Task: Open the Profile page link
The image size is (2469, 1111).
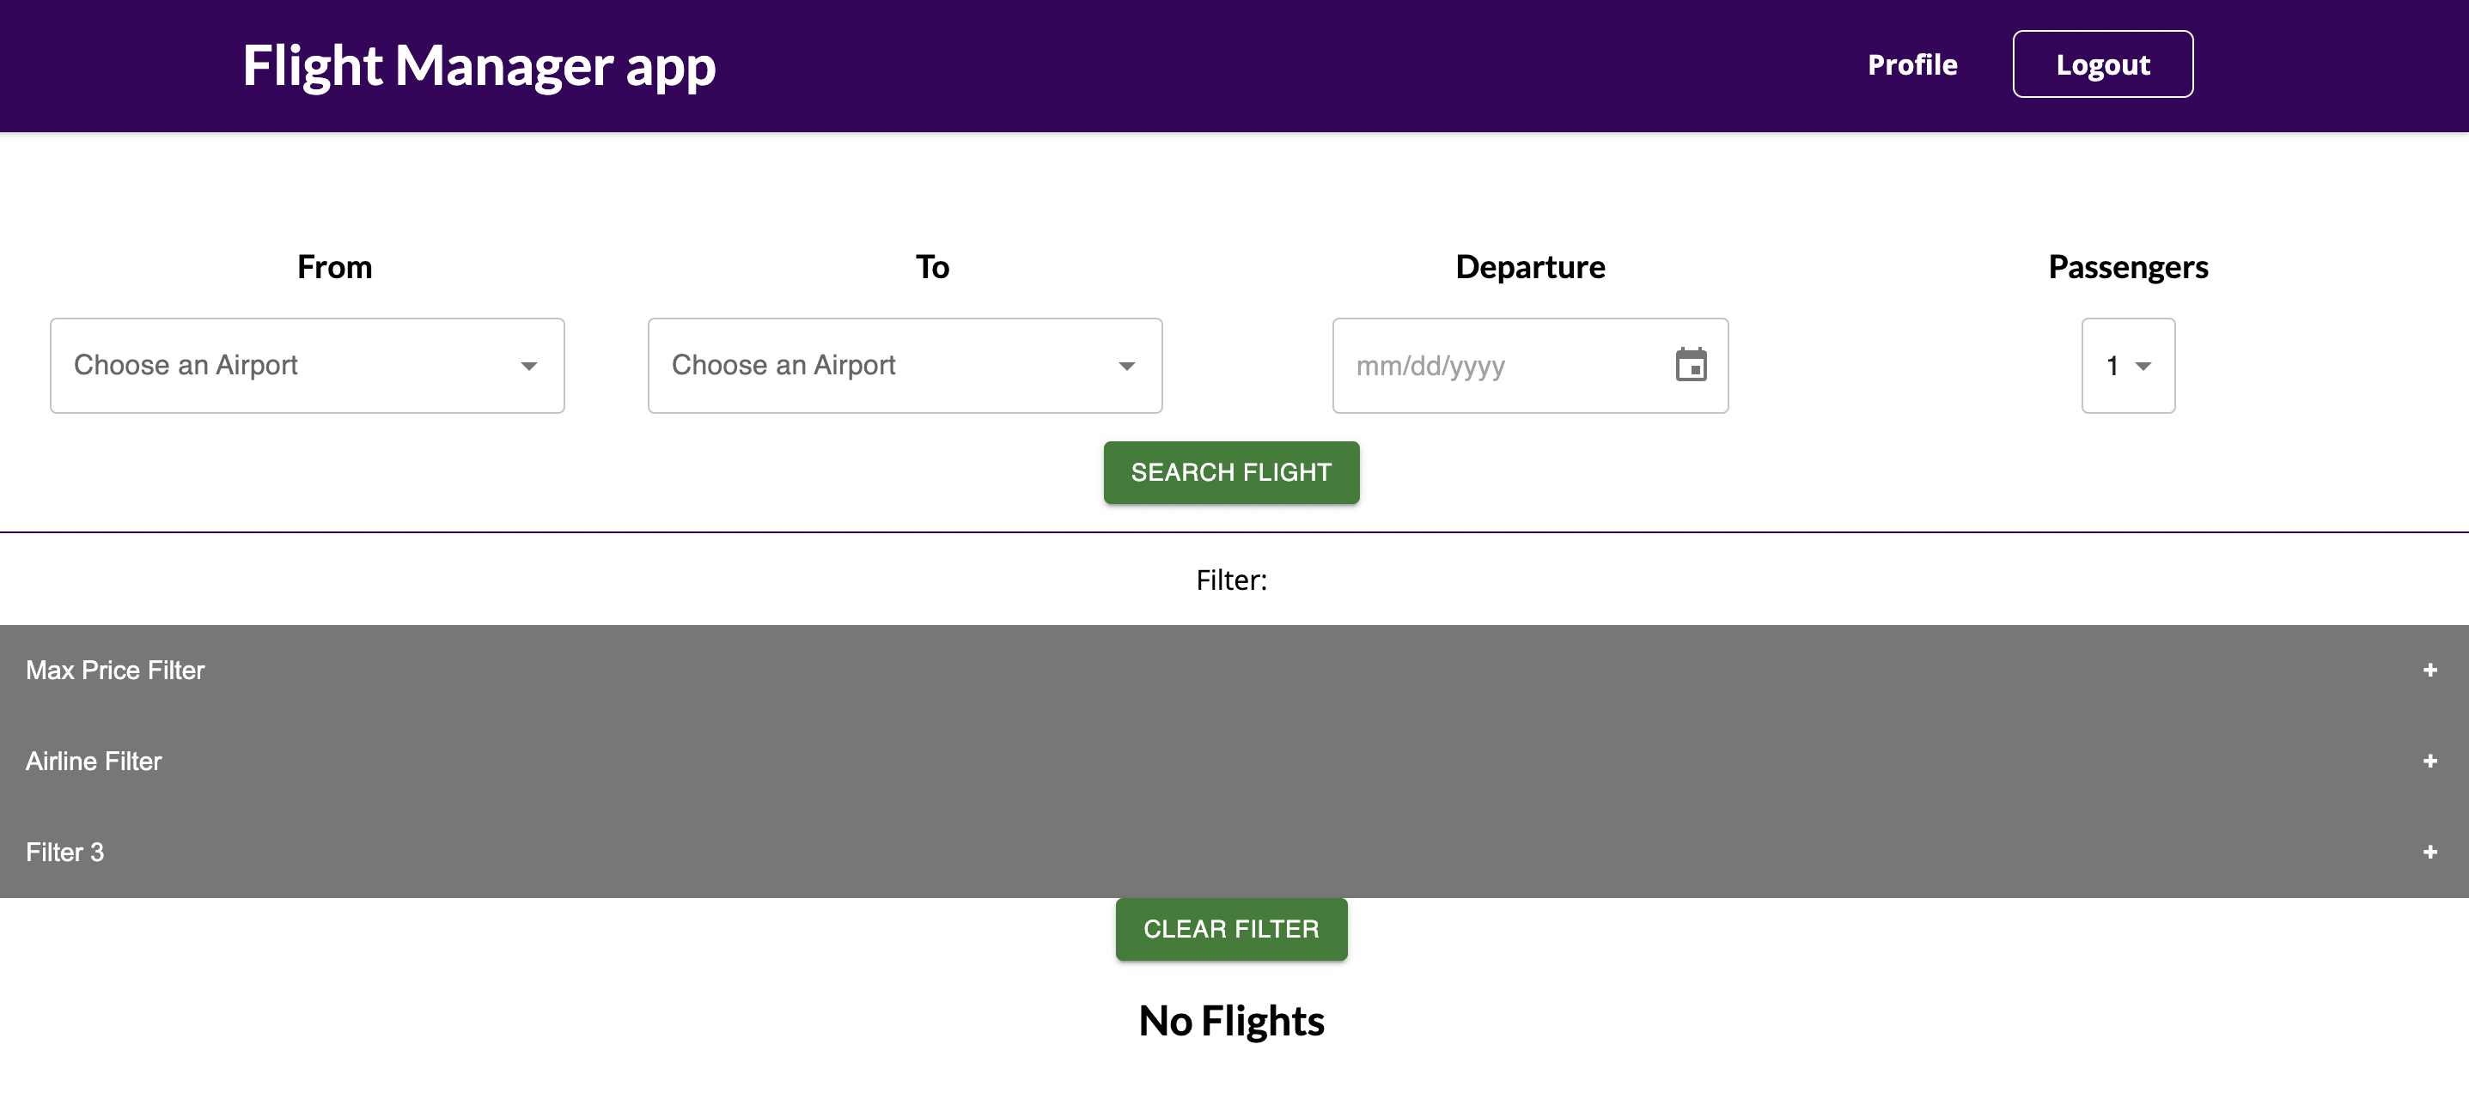Action: click(x=1912, y=65)
